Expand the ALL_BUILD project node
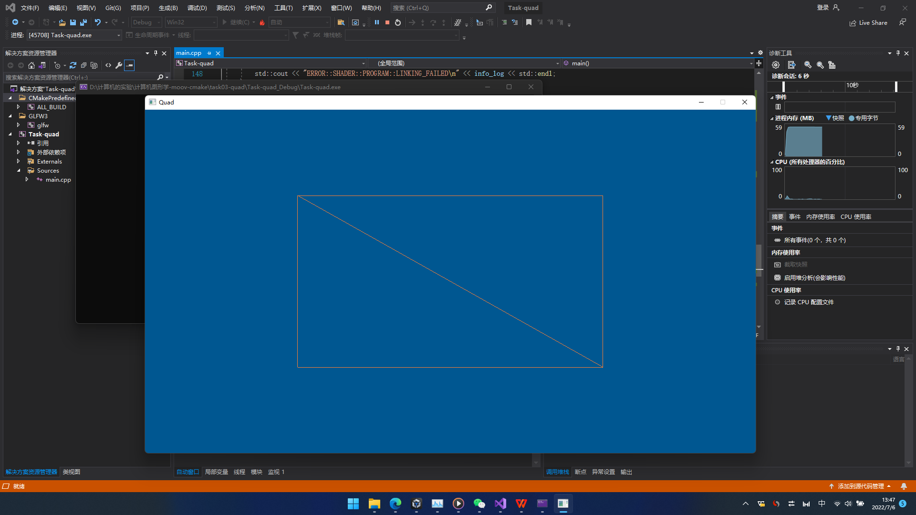Screen dimensions: 916x515 coord(19,107)
